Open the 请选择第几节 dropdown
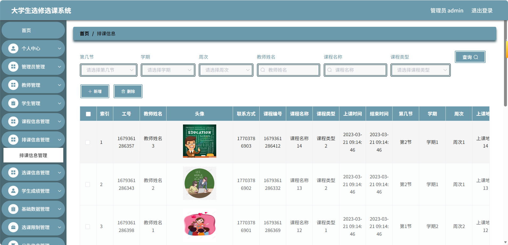This screenshot has height=245, width=508. (109, 70)
